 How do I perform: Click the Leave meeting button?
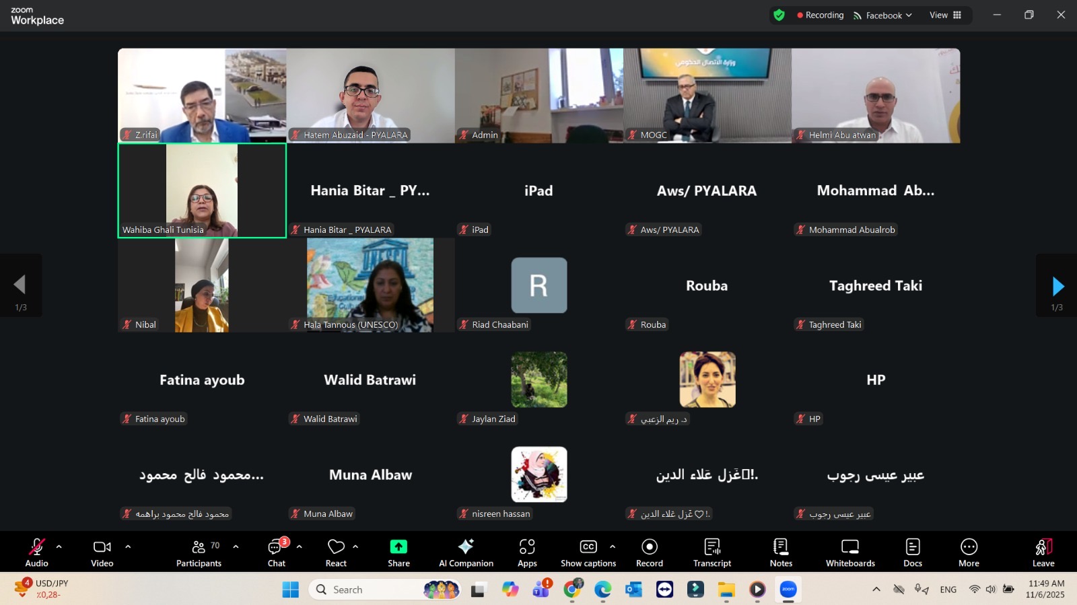(1043, 552)
